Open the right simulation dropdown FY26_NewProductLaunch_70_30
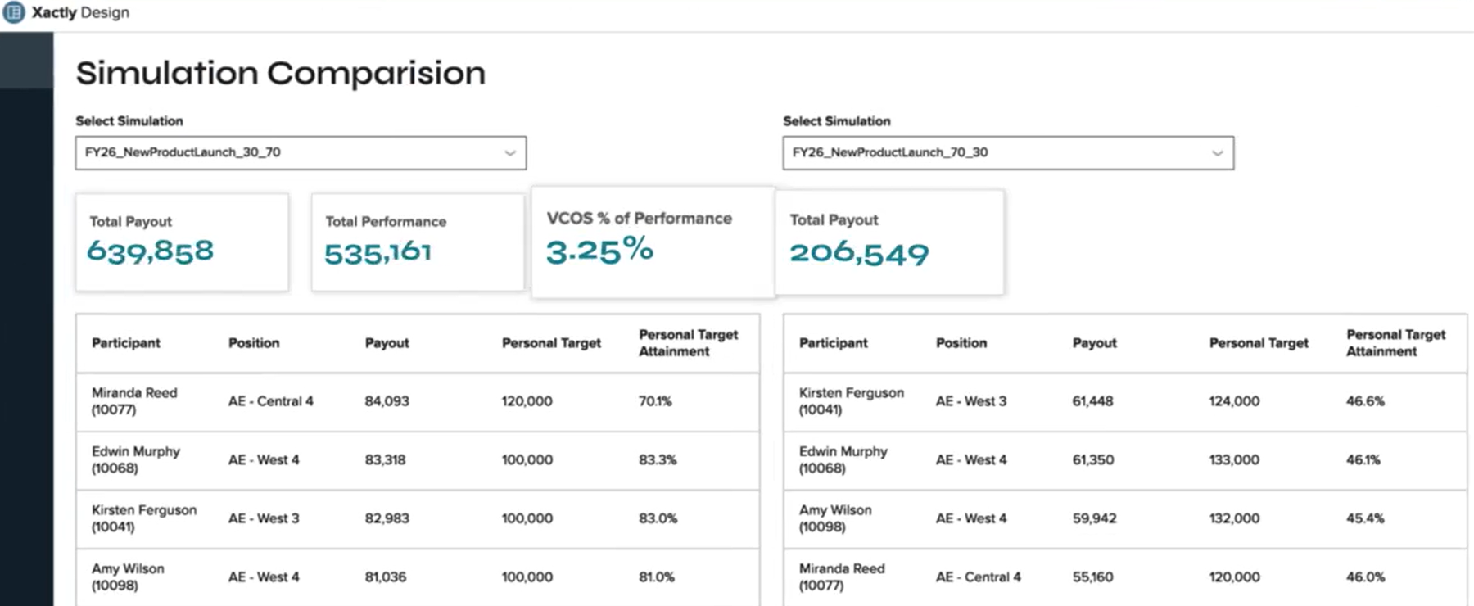The height and width of the screenshot is (606, 1474). [1008, 153]
